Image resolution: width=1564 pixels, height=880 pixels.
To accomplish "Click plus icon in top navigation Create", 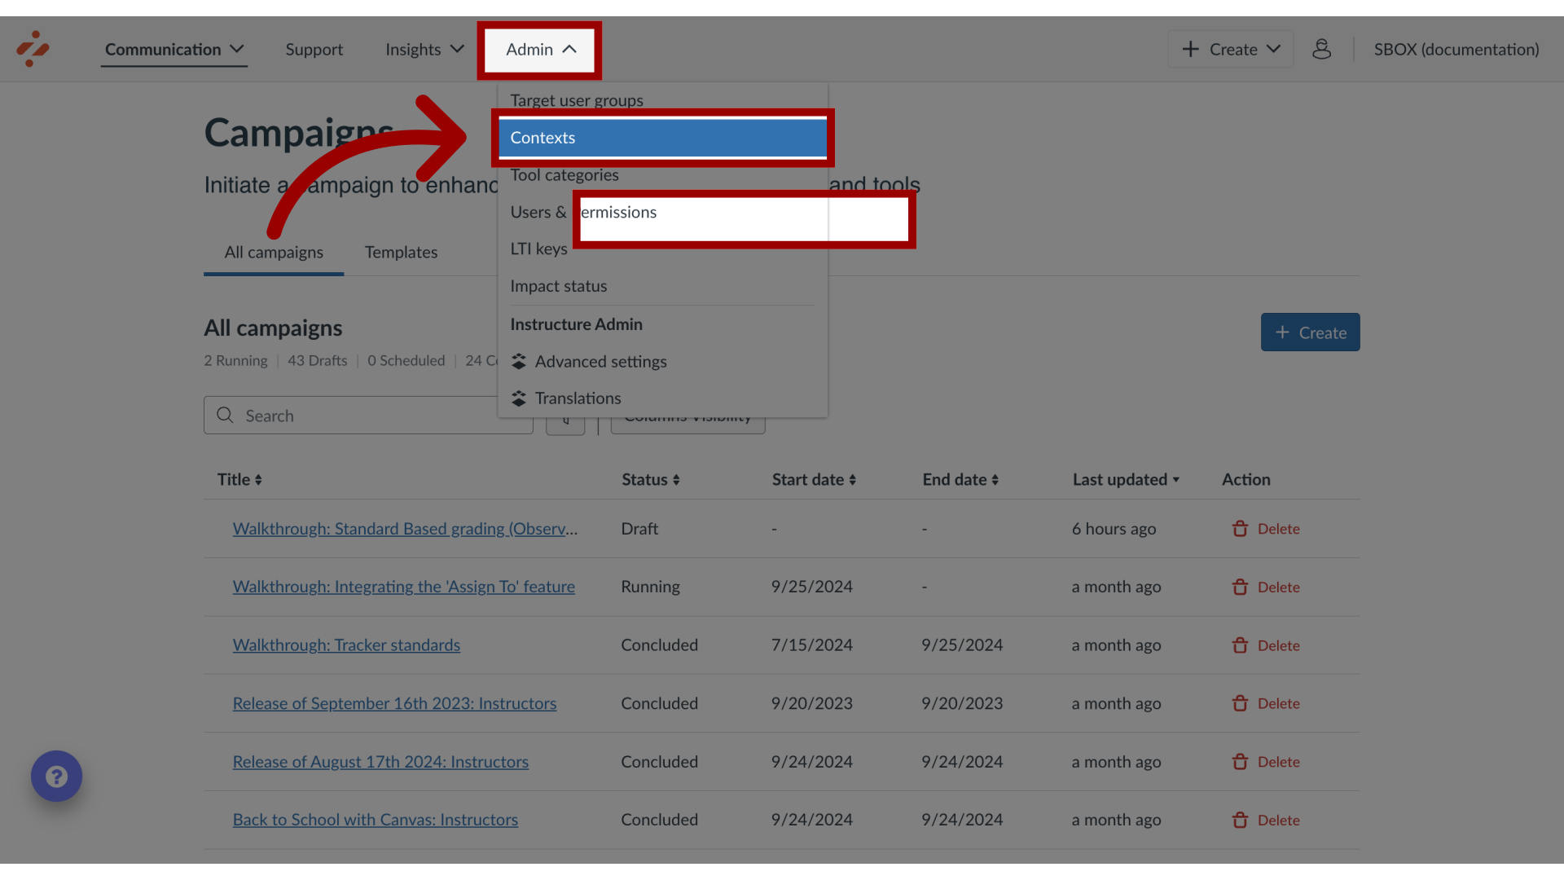I will (1190, 49).
